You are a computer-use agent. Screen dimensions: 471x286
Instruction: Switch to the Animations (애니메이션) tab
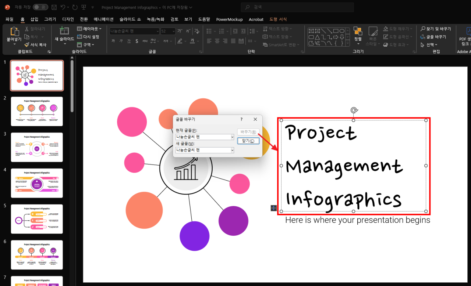click(x=104, y=19)
